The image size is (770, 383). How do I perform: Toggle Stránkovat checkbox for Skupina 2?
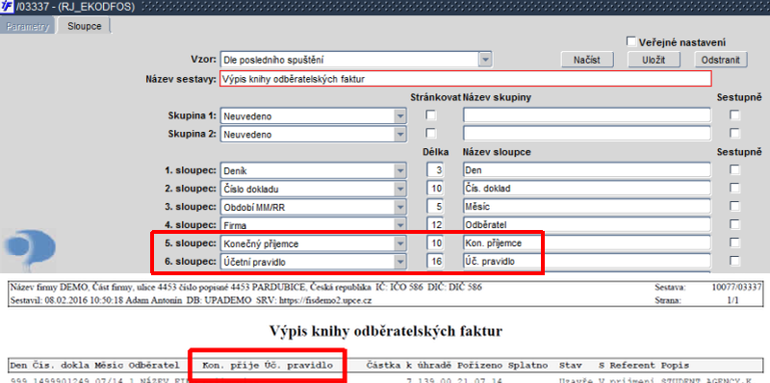pyautogui.click(x=430, y=133)
